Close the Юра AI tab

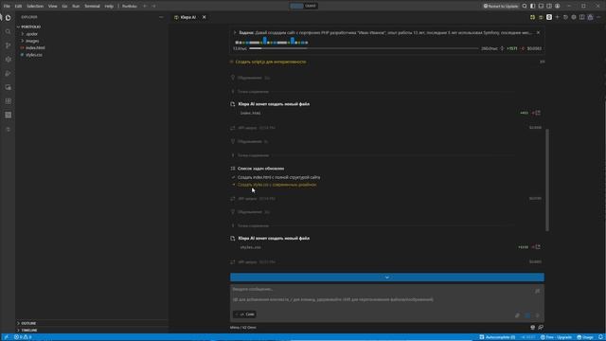pos(205,17)
